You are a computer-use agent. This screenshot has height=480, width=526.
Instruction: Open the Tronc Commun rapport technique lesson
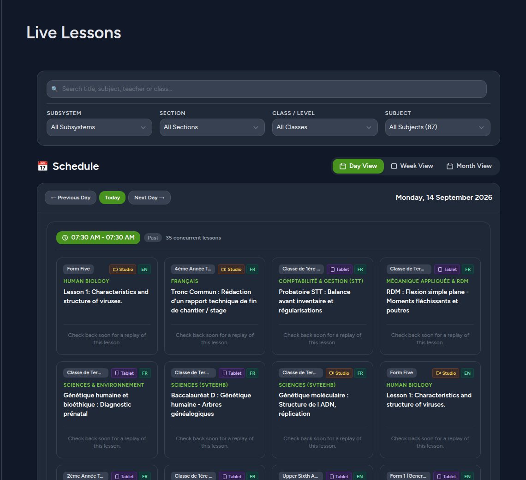[x=214, y=301]
